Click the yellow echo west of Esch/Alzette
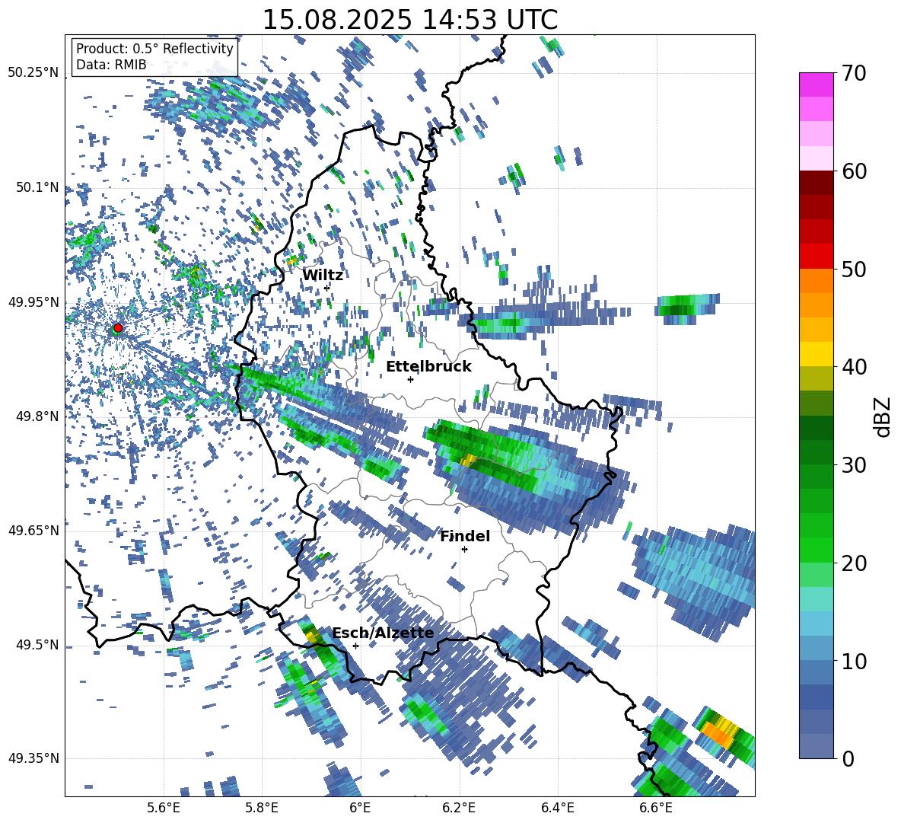 [314, 636]
